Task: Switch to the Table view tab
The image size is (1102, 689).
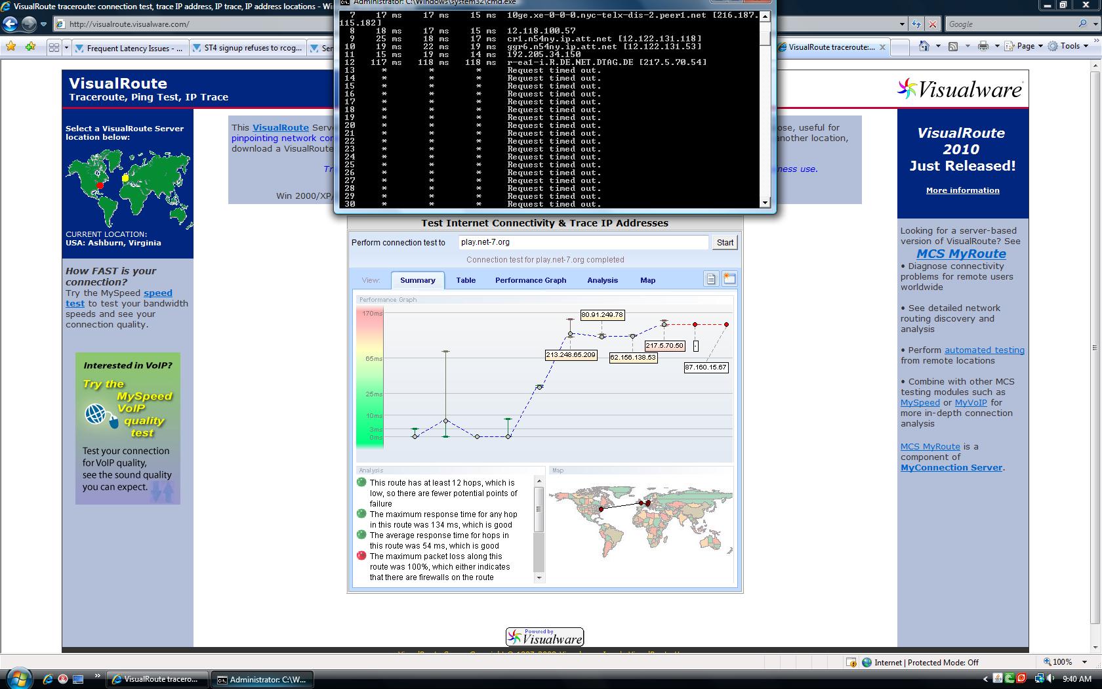Action: click(466, 280)
